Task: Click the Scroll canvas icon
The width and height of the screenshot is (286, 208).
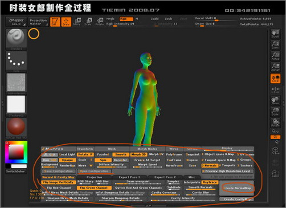Action: 275,34
